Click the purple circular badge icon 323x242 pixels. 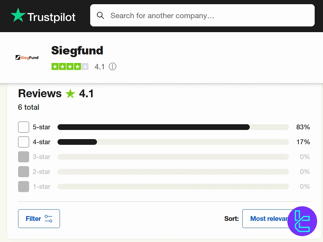click(x=302, y=221)
